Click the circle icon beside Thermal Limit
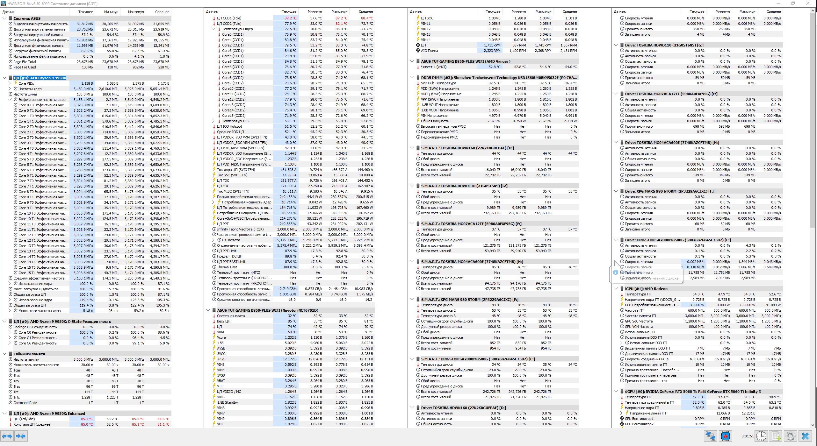This screenshot has width=817, height=446. click(x=214, y=267)
